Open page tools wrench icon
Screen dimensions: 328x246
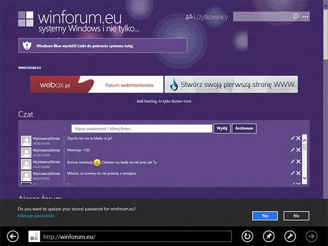pyautogui.click(x=290, y=237)
